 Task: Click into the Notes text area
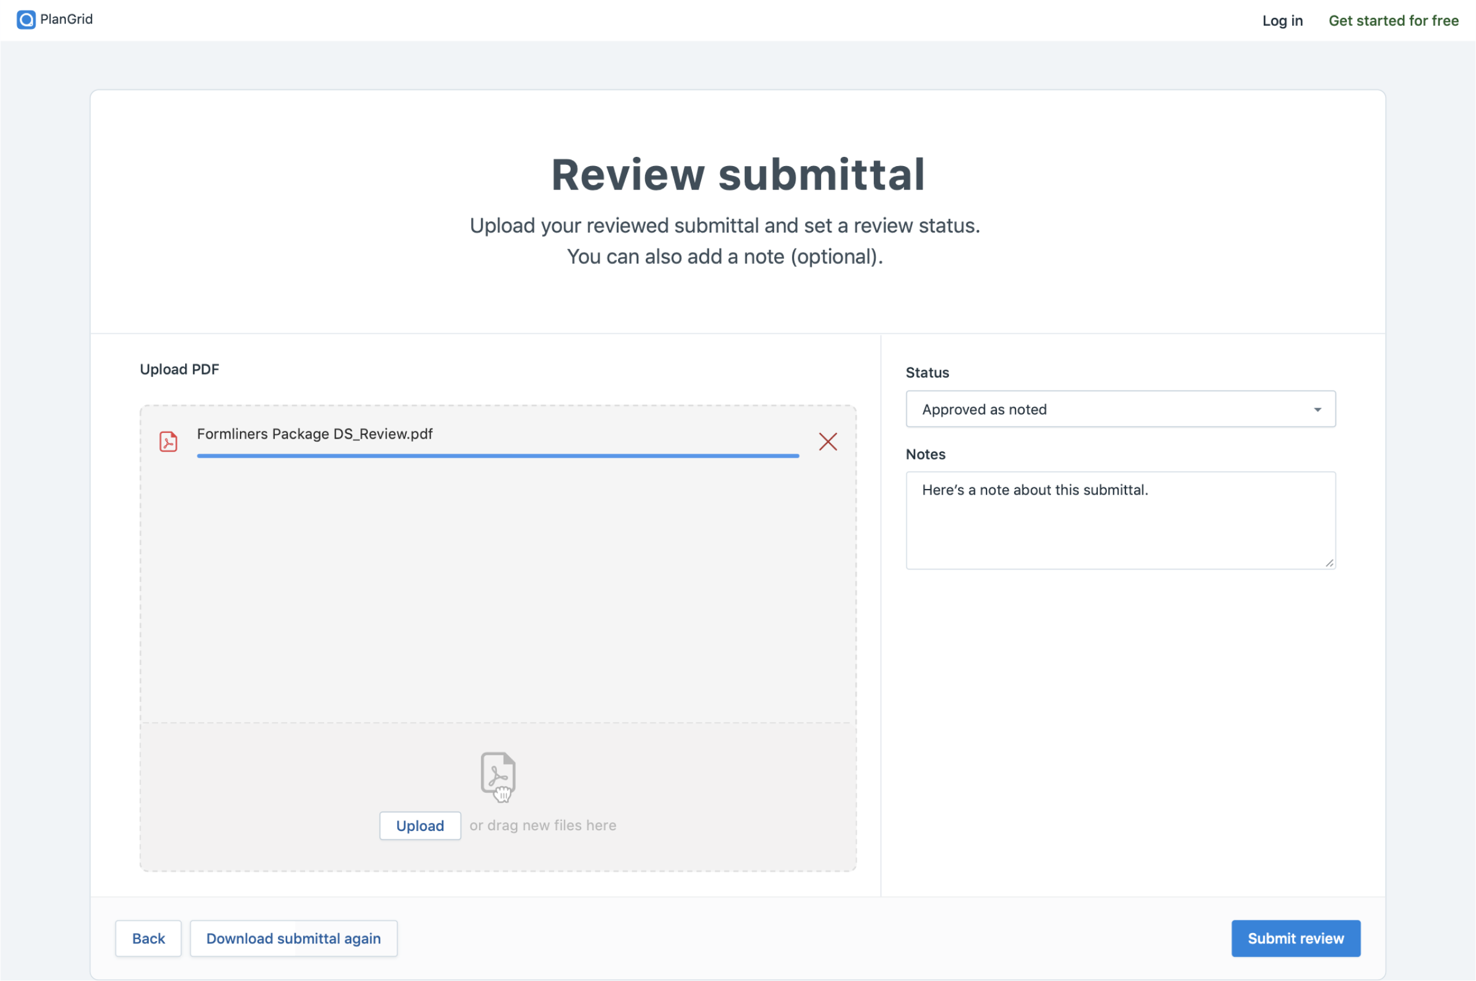(x=1119, y=520)
